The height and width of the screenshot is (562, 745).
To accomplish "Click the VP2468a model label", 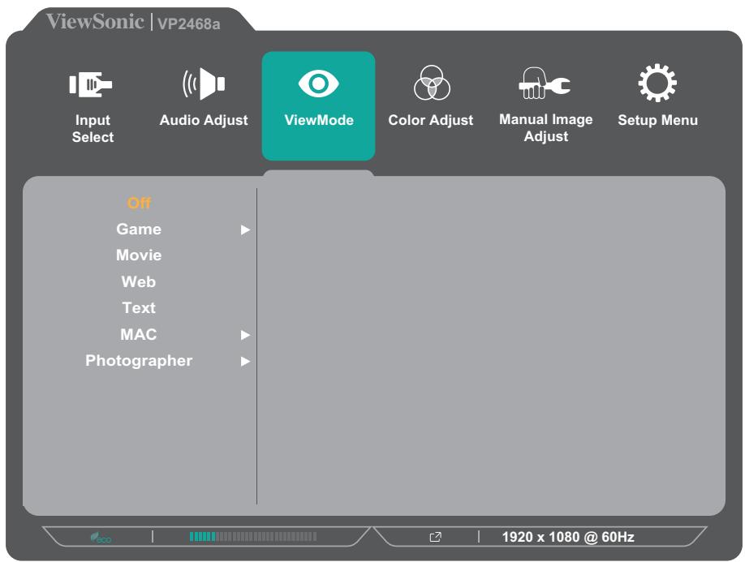I will click(x=188, y=24).
